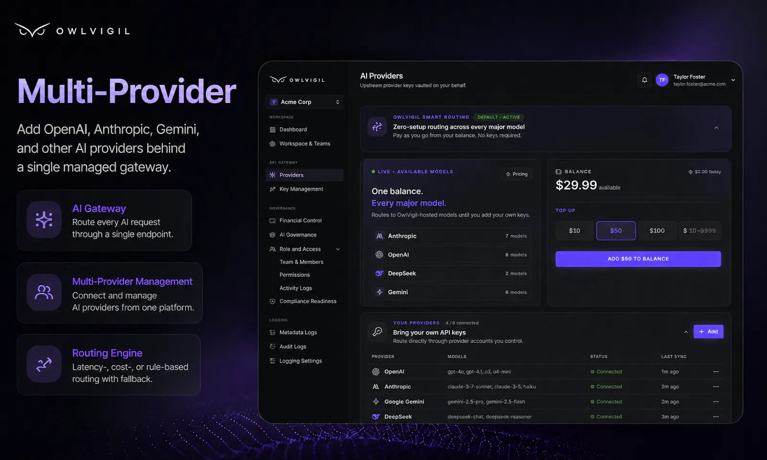
Task: Open the more options menu for Anthropic provider
Action: [x=716, y=387]
